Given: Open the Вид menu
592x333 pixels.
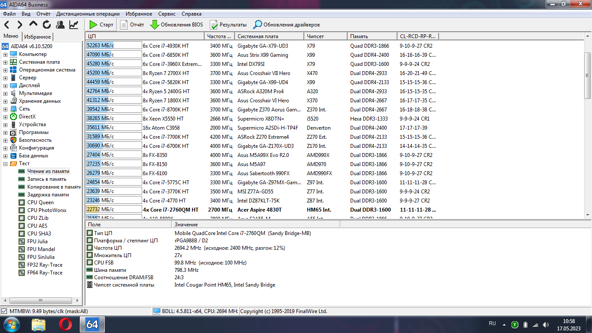Looking at the screenshot, I should click(x=26, y=14).
